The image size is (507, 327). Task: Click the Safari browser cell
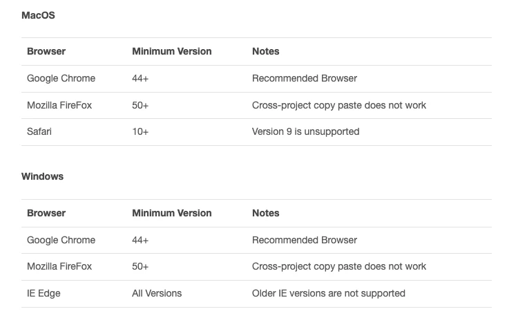[x=39, y=131]
